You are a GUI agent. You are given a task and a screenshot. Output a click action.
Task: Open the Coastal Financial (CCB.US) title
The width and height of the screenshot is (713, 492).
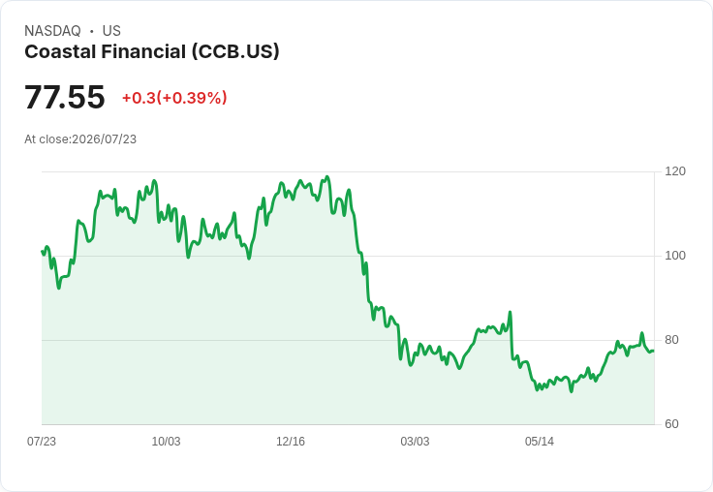pos(152,52)
